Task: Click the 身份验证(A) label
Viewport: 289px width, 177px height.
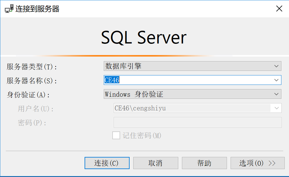Action: tap(28, 95)
